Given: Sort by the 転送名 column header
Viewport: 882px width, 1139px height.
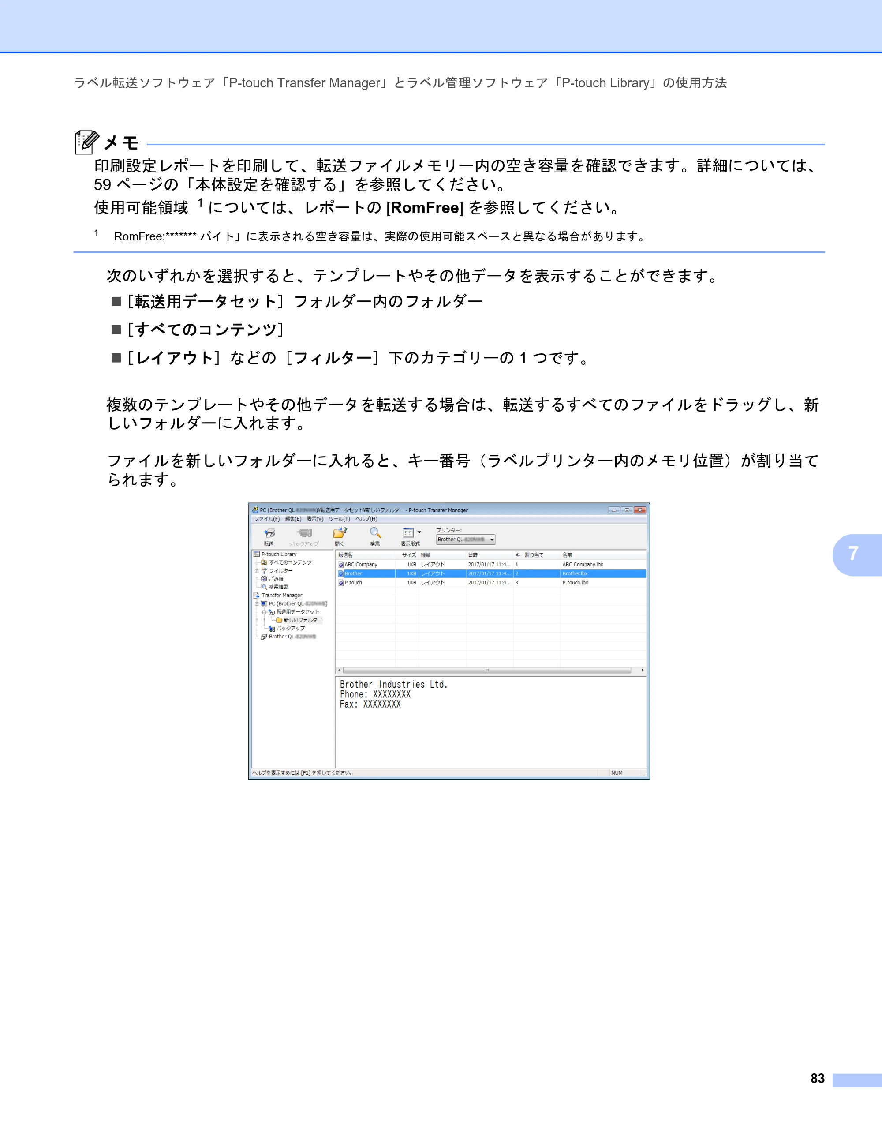Looking at the screenshot, I should (x=366, y=555).
